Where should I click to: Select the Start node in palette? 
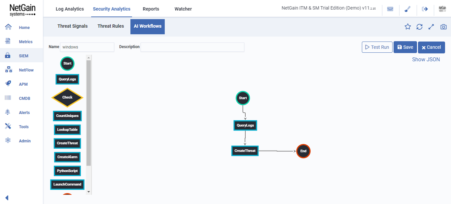[67, 63]
